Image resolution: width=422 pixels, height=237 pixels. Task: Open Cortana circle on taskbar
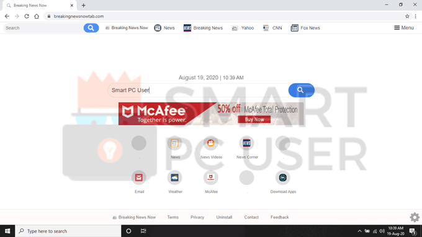coord(128,231)
